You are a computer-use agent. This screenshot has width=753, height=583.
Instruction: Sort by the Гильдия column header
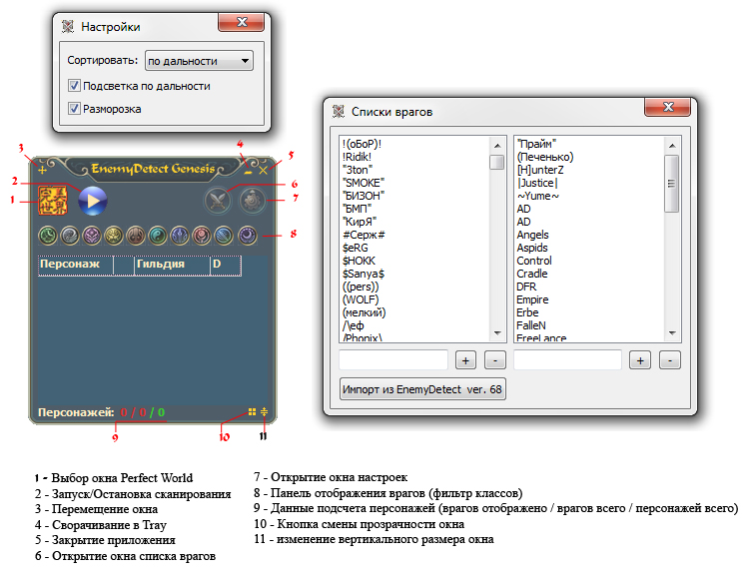(172, 266)
